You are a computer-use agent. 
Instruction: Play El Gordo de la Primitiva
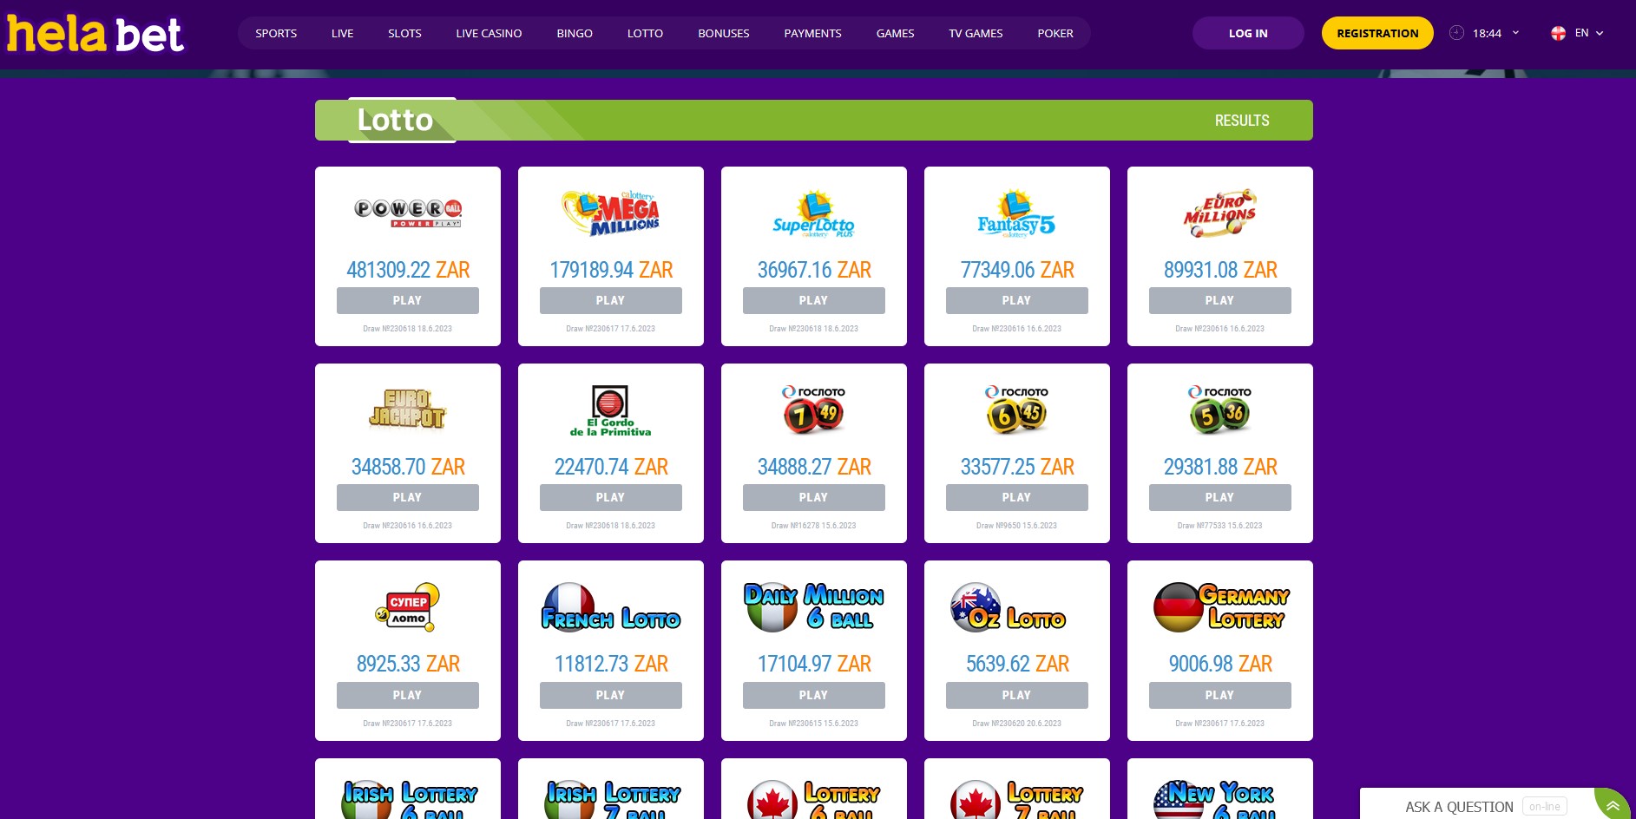coord(611,497)
